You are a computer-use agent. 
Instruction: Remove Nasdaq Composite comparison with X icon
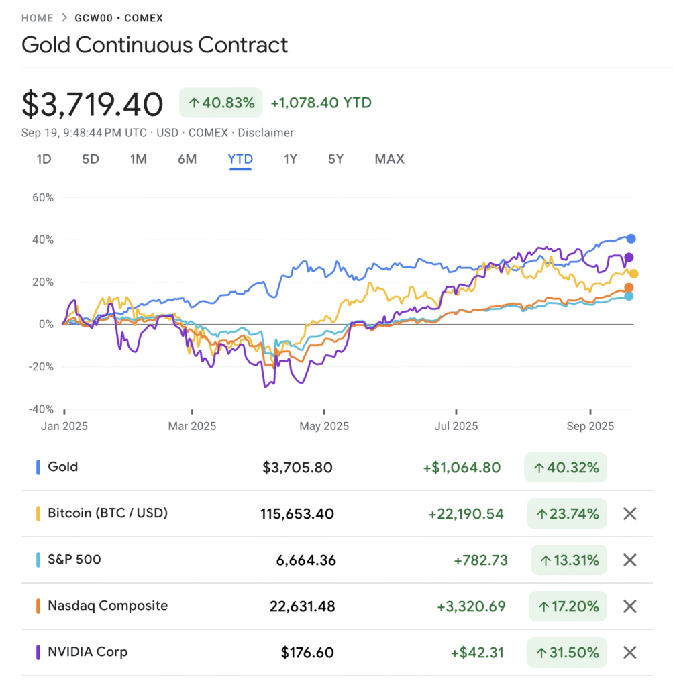(629, 606)
